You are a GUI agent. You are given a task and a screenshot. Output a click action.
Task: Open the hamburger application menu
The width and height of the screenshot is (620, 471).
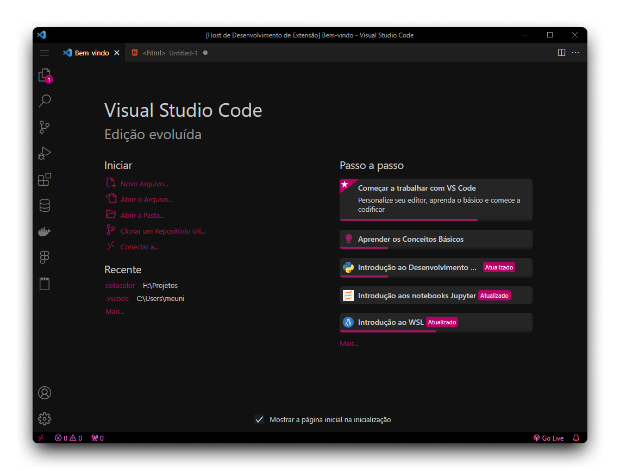point(45,53)
